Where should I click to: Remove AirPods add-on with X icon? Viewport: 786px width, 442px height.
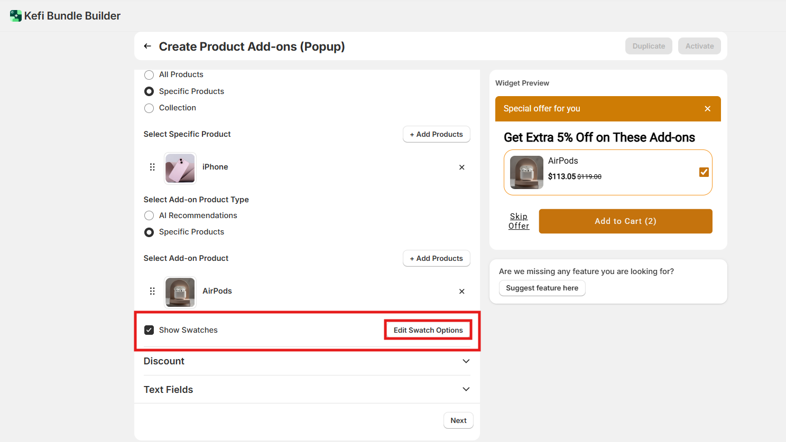(x=461, y=291)
